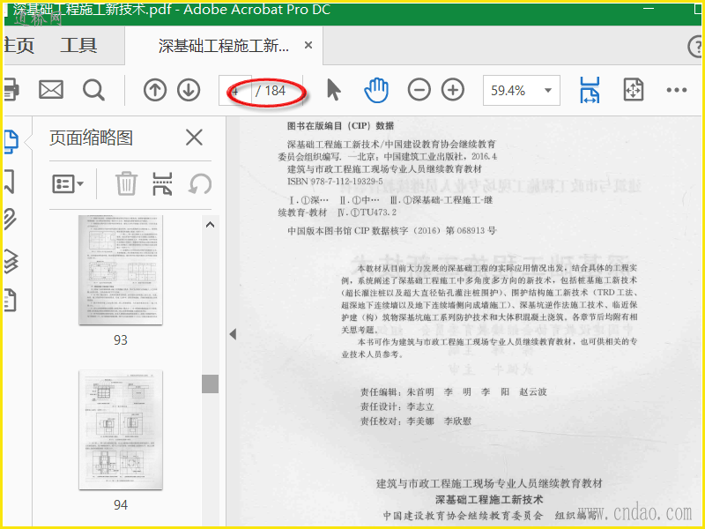Click the print icon in toolbar
This screenshot has height=529, width=705.
point(11,90)
